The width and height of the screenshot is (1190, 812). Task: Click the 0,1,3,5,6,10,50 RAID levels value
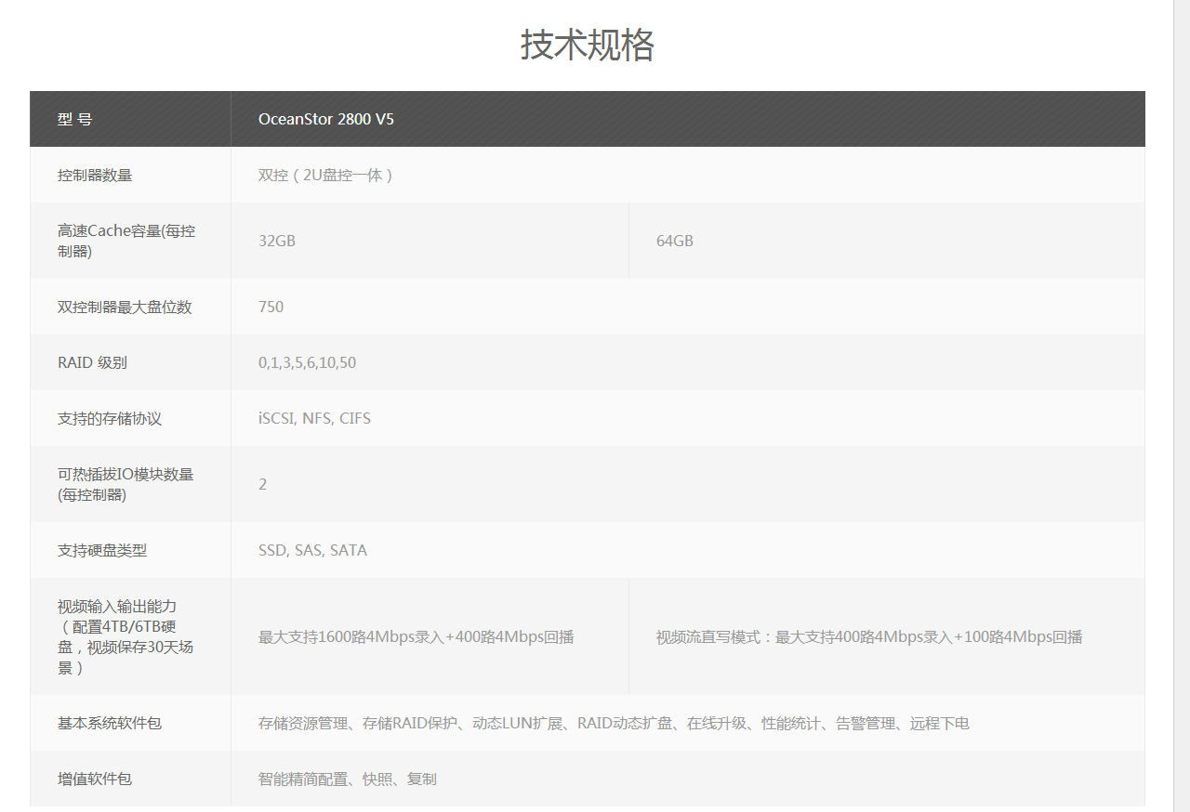tap(307, 362)
